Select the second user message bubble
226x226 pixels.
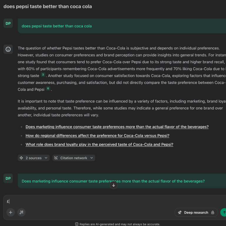click(x=118, y=181)
